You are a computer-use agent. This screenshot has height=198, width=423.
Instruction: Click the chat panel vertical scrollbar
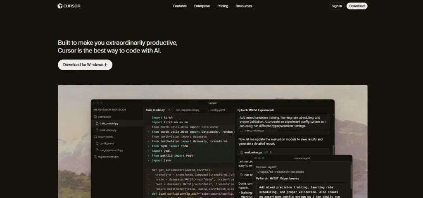click(333, 150)
